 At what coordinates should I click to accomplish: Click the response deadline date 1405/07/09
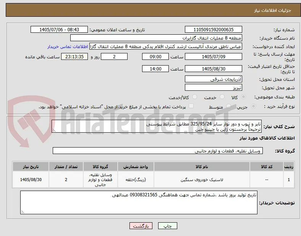tap(214, 56)
